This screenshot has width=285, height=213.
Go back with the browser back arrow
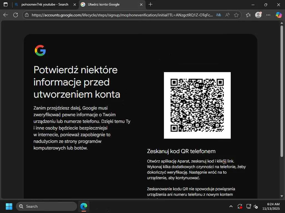[x=6, y=15]
